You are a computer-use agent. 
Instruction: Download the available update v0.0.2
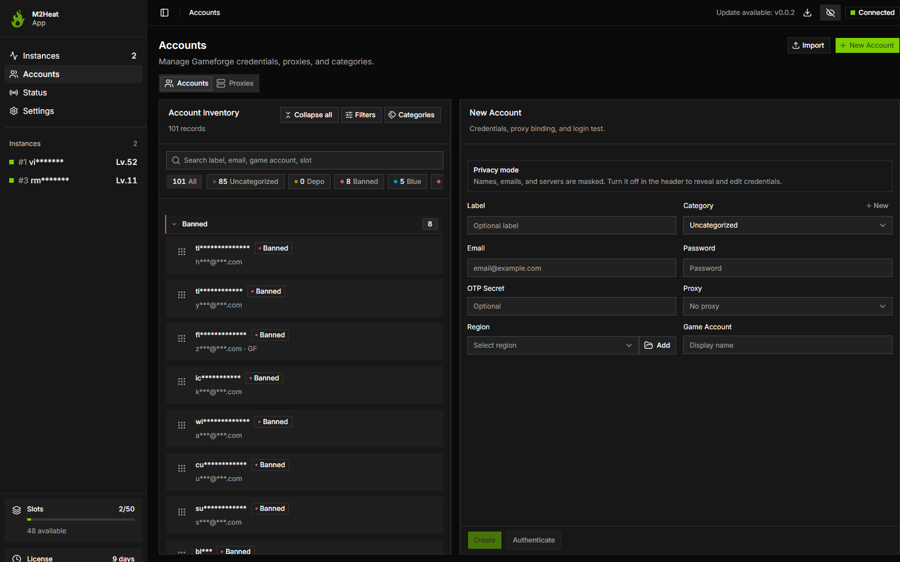coord(807,13)
